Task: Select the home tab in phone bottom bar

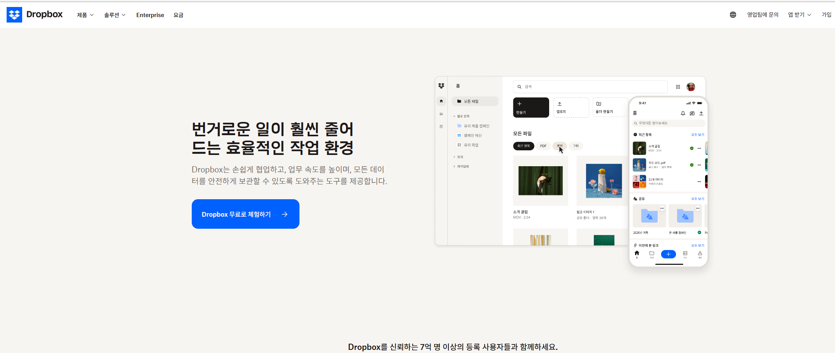Action: [637, 254]
